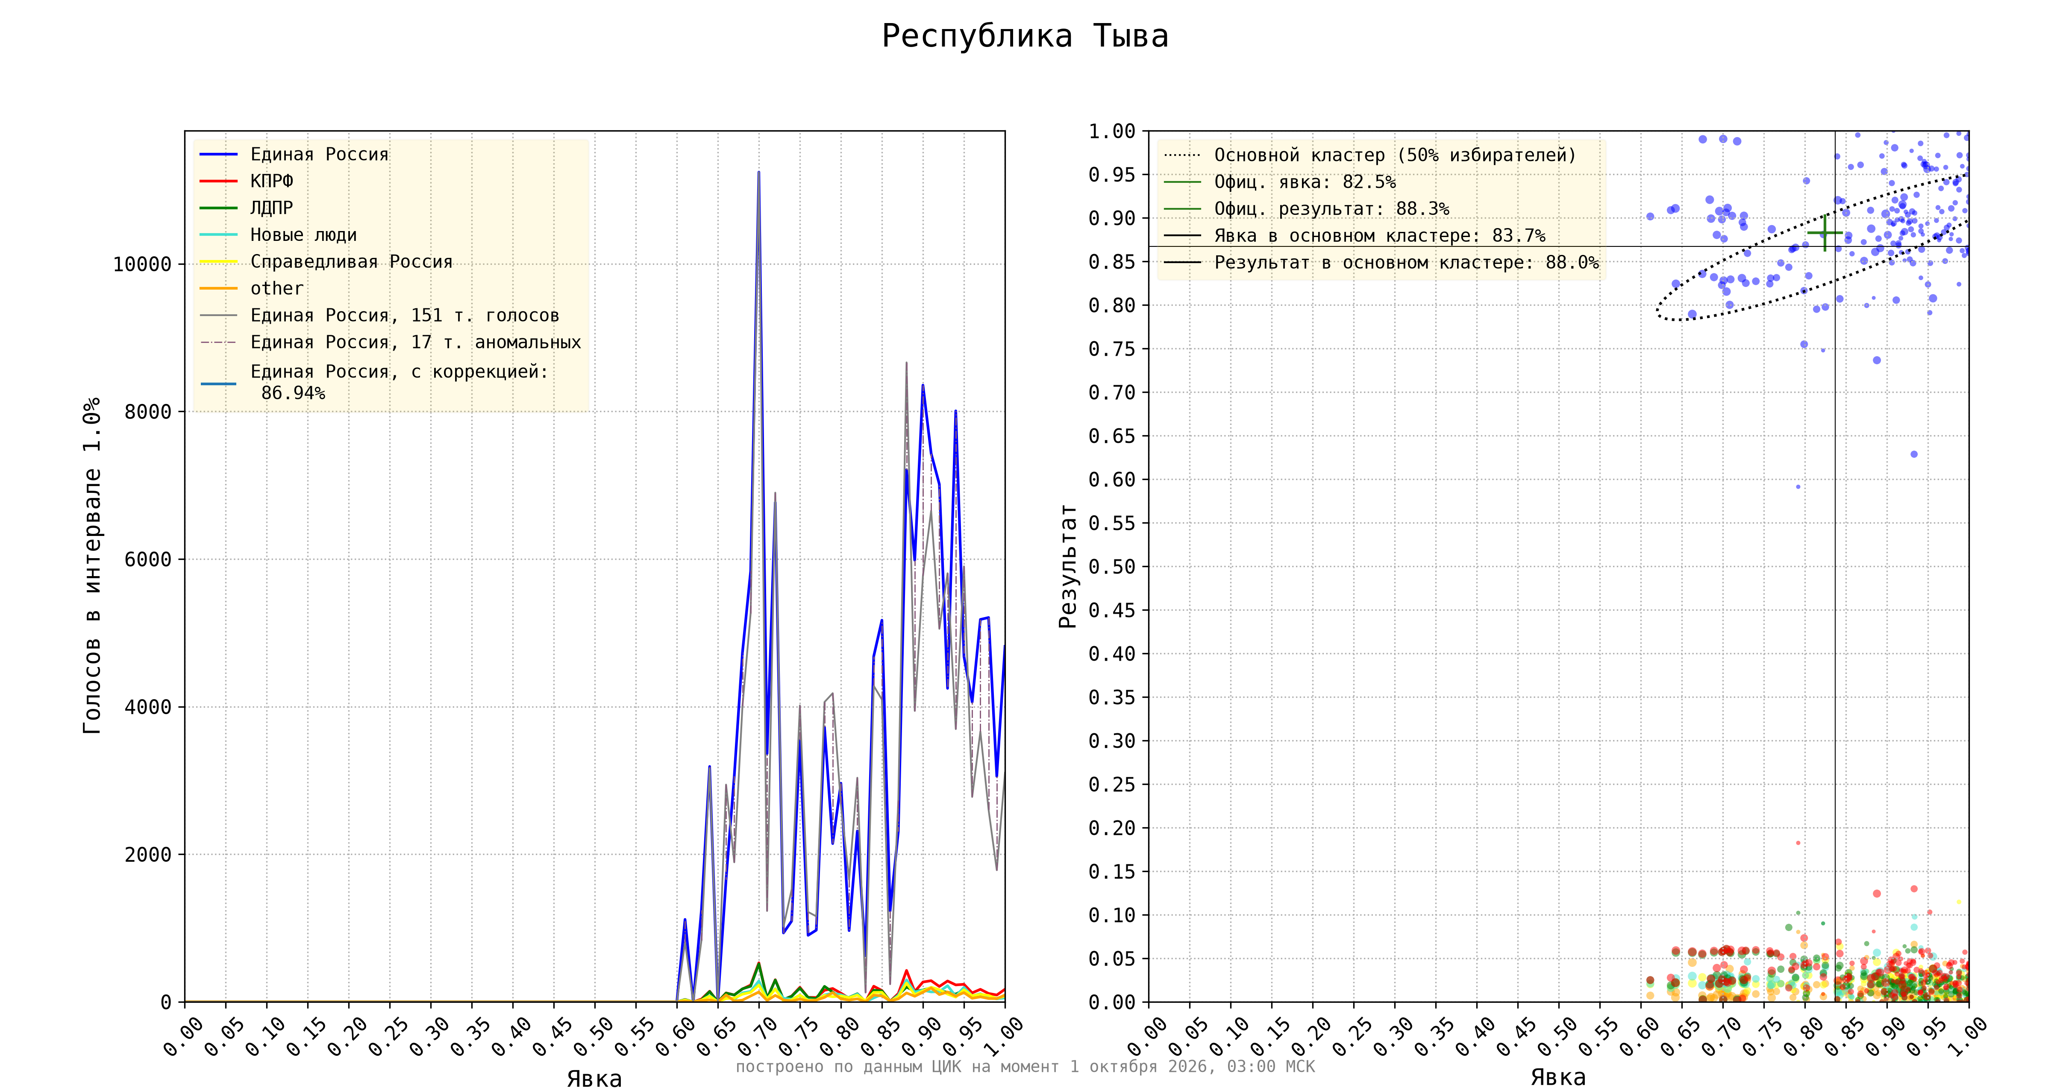Click the left plot x-axis label Явка

point(594,1079)
